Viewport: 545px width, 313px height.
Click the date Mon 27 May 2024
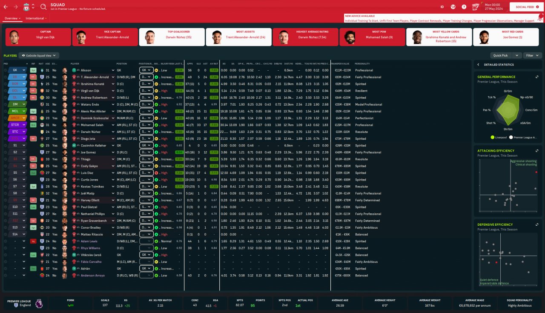[x=495, y=7]
